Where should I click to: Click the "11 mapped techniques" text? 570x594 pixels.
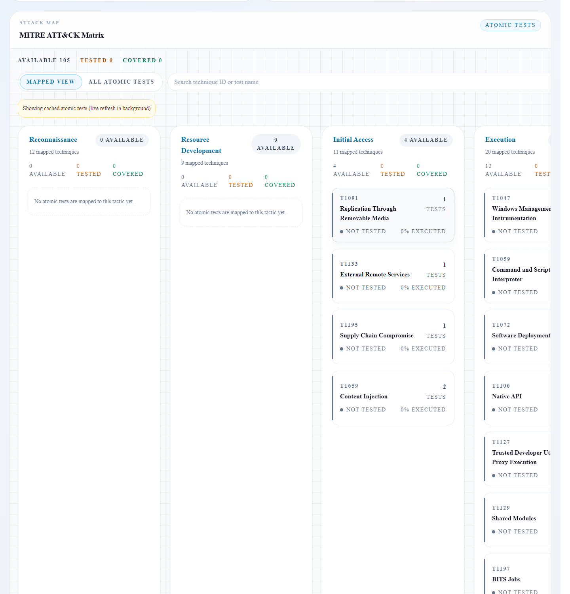[358, 152]
